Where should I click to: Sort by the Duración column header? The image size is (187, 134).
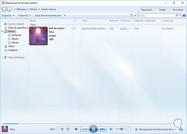pos(114,21)
